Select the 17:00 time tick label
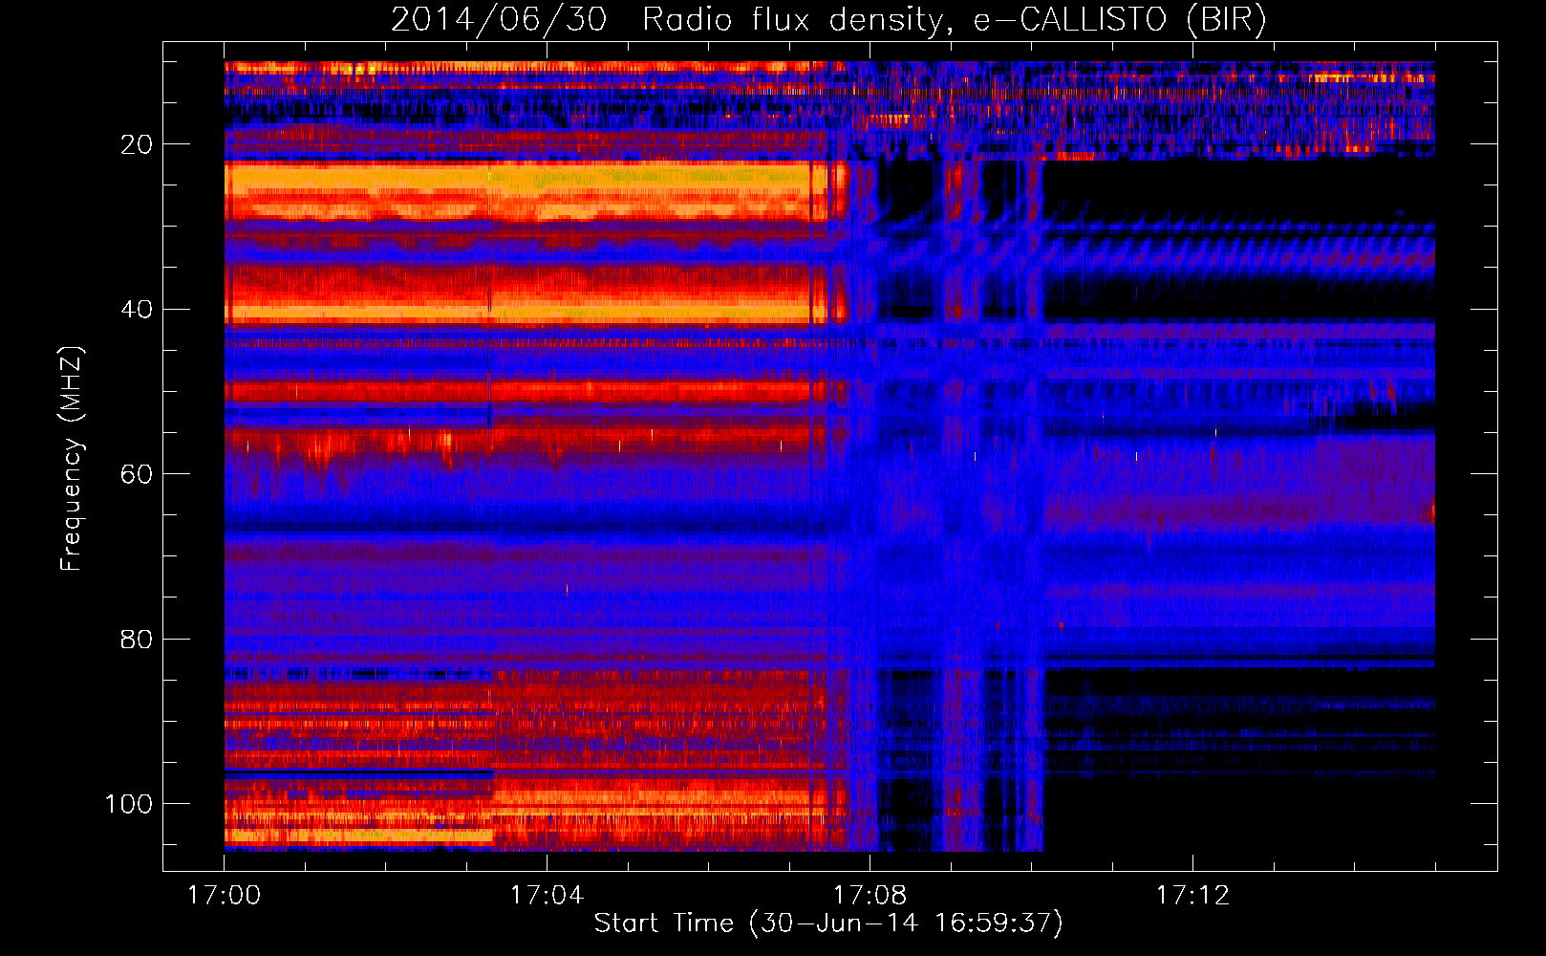The image size is (1546, 956). point(225,896)
